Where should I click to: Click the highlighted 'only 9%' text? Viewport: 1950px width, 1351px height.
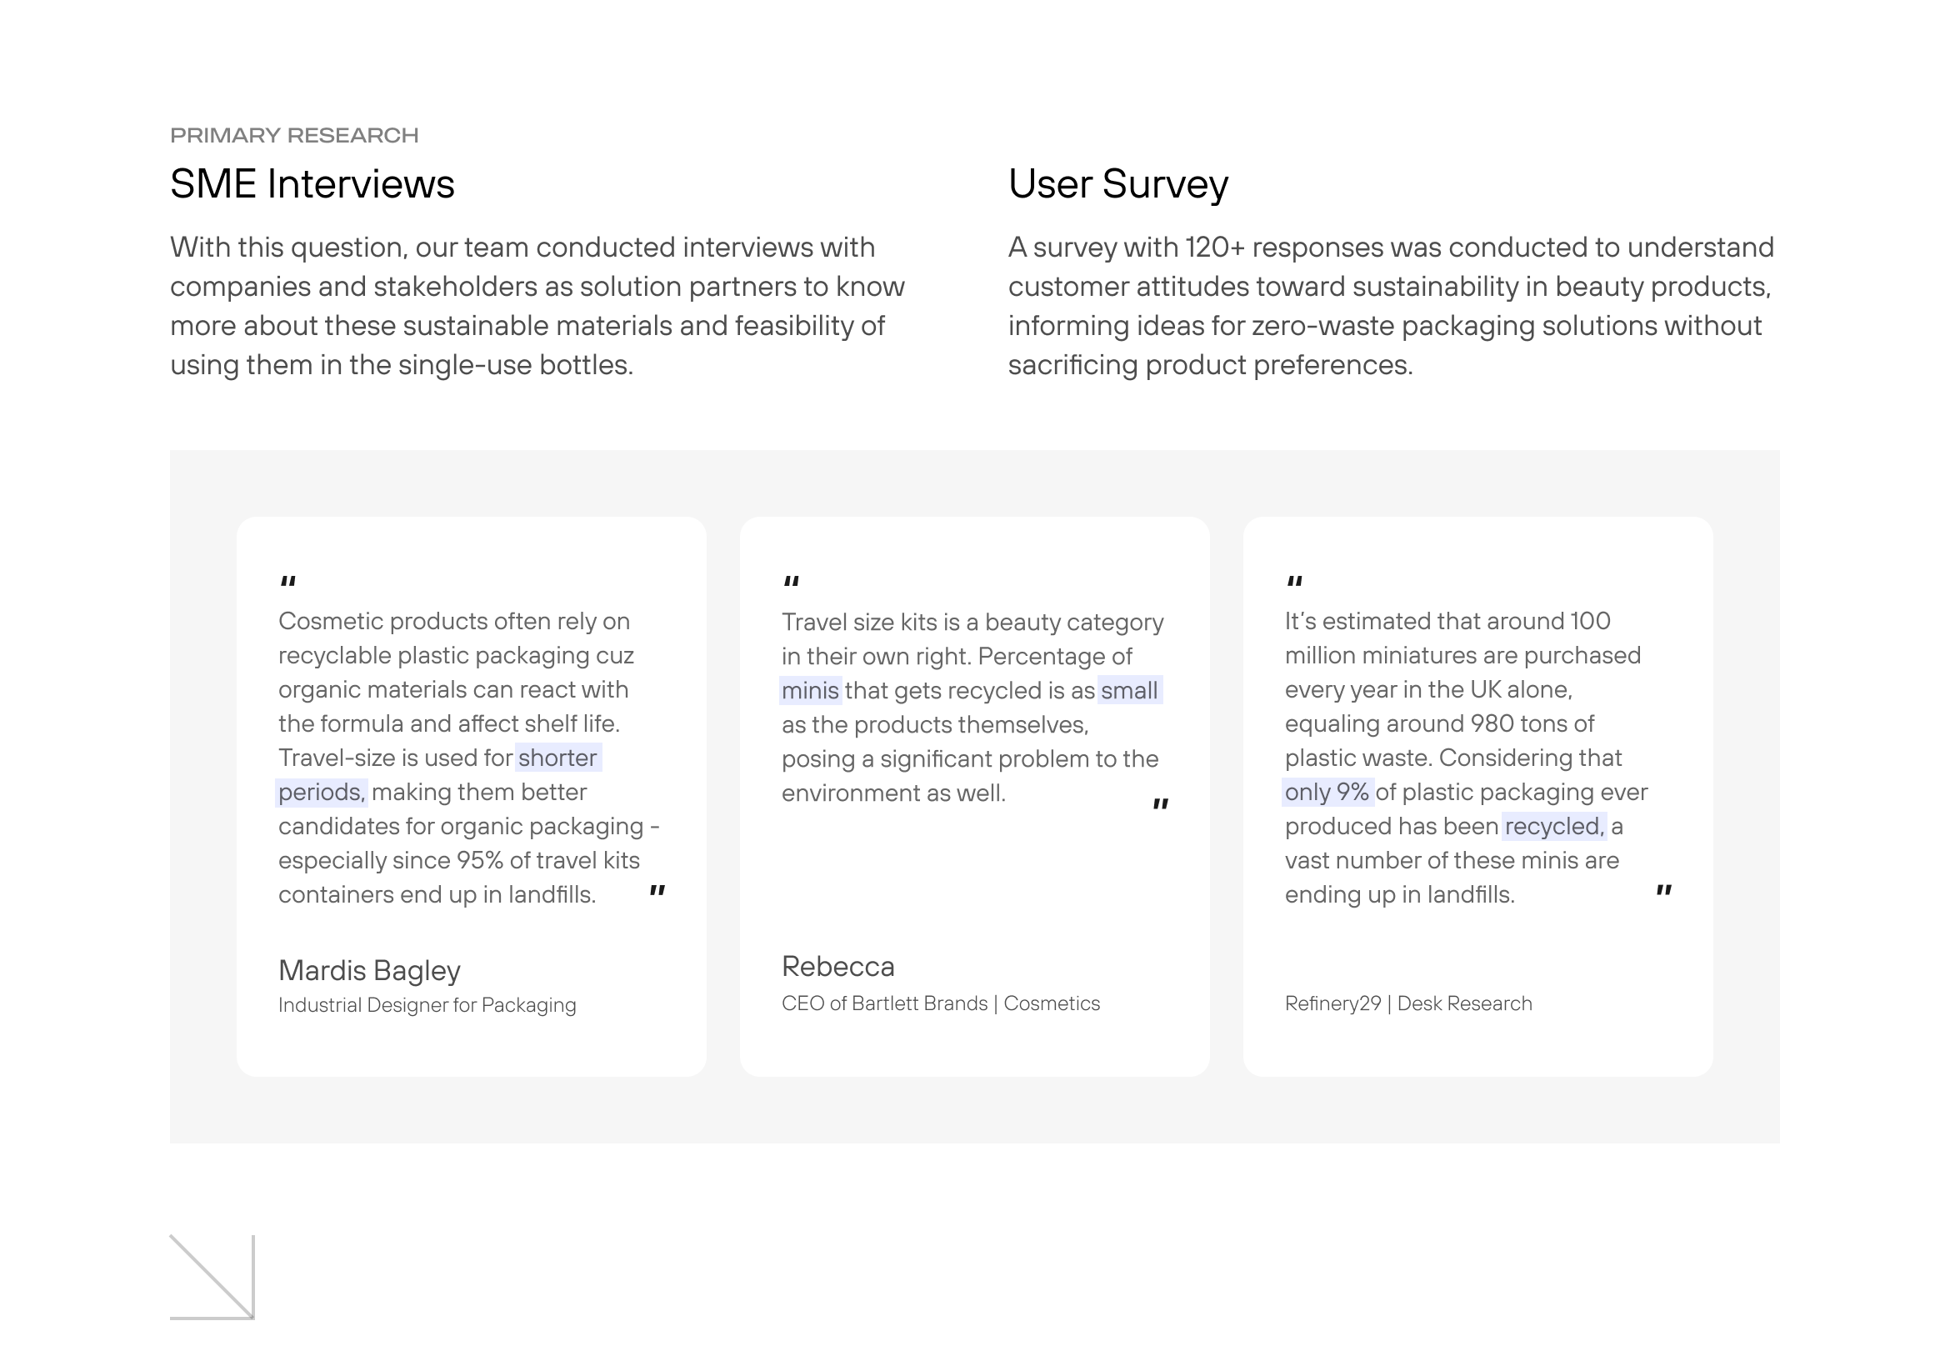click(x=1326, y=793)
